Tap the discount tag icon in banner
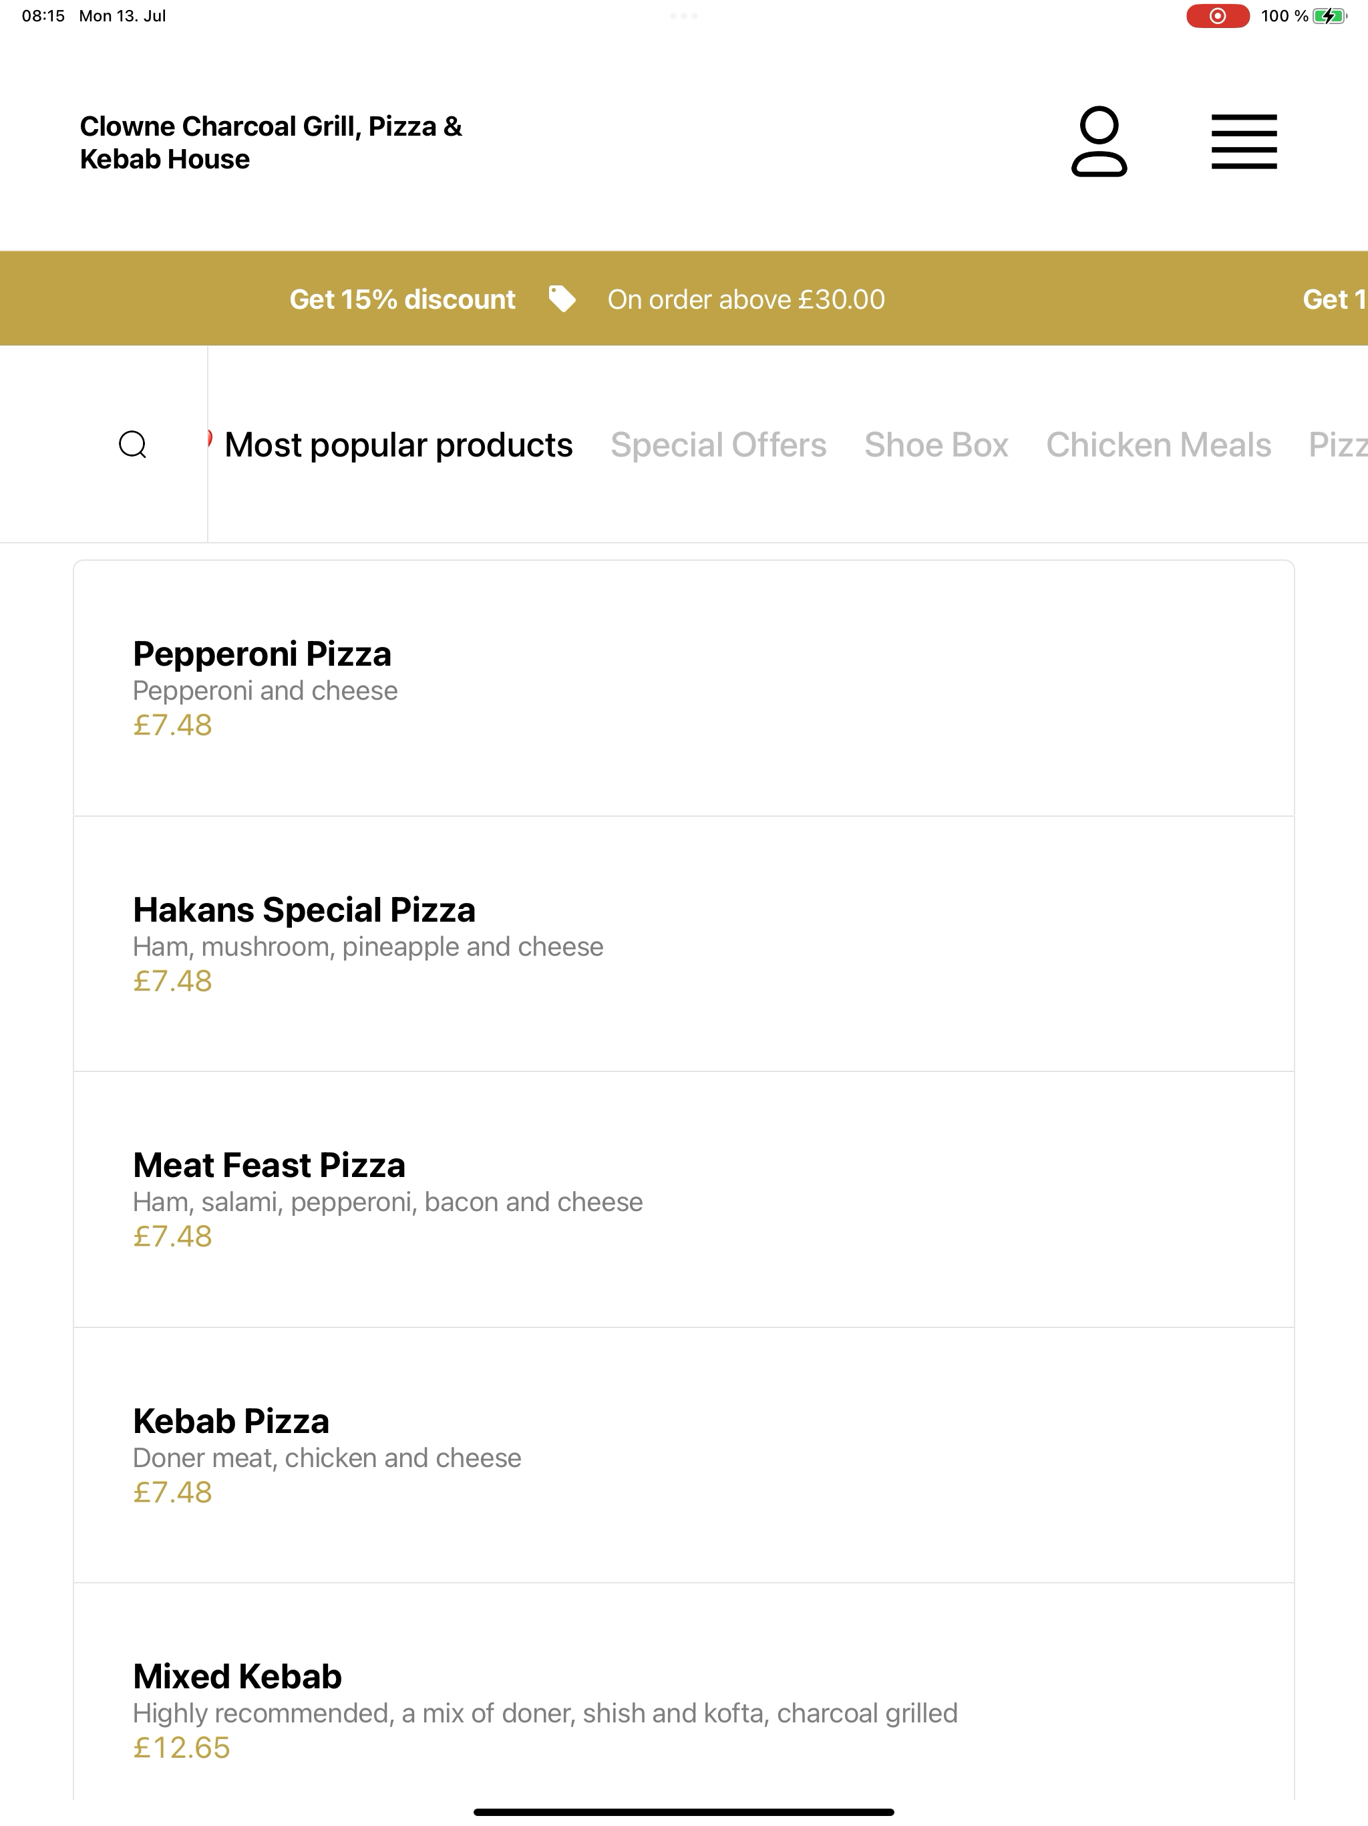This screenshot has height=1826, width=1368. [562, 299]
